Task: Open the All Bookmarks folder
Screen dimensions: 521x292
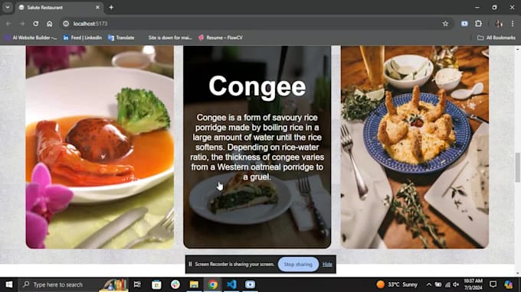Action: (496, 37)
